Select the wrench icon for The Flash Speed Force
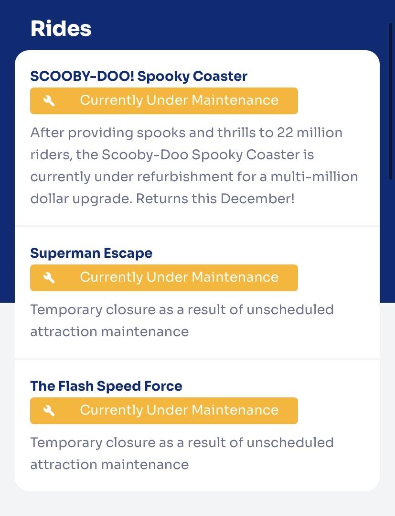Image resolution: width=395 pixels, height=516 pixels. [x=49, y=410]
